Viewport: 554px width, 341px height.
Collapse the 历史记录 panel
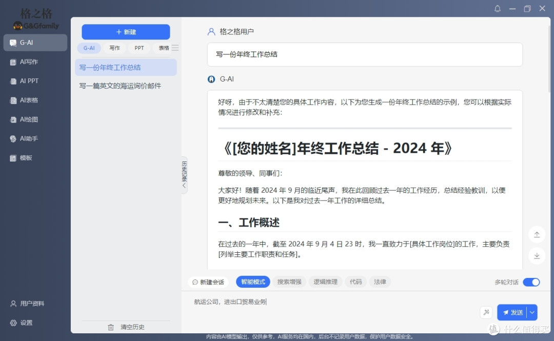tap(184, 175)
